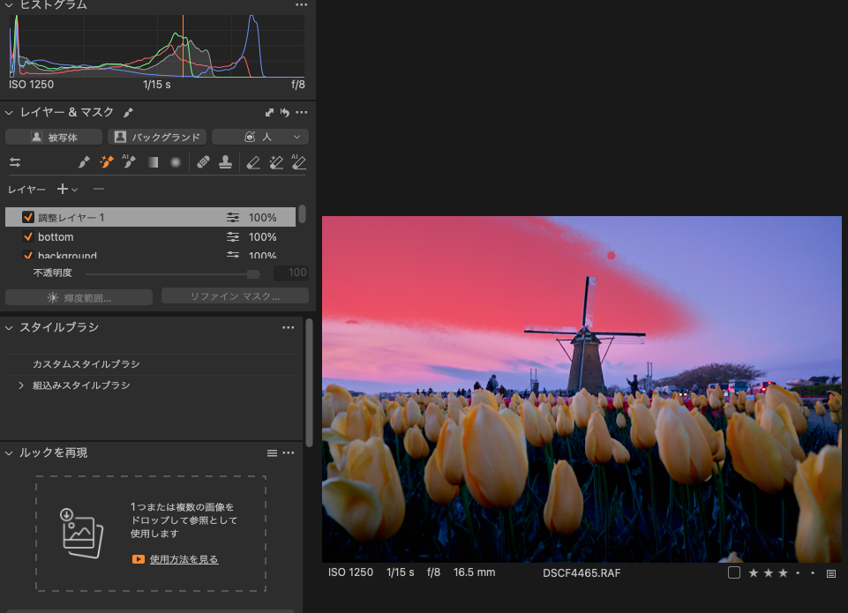
Task: Open the スタイルブラシ panel options menu
Action: (x=288, y=327)
